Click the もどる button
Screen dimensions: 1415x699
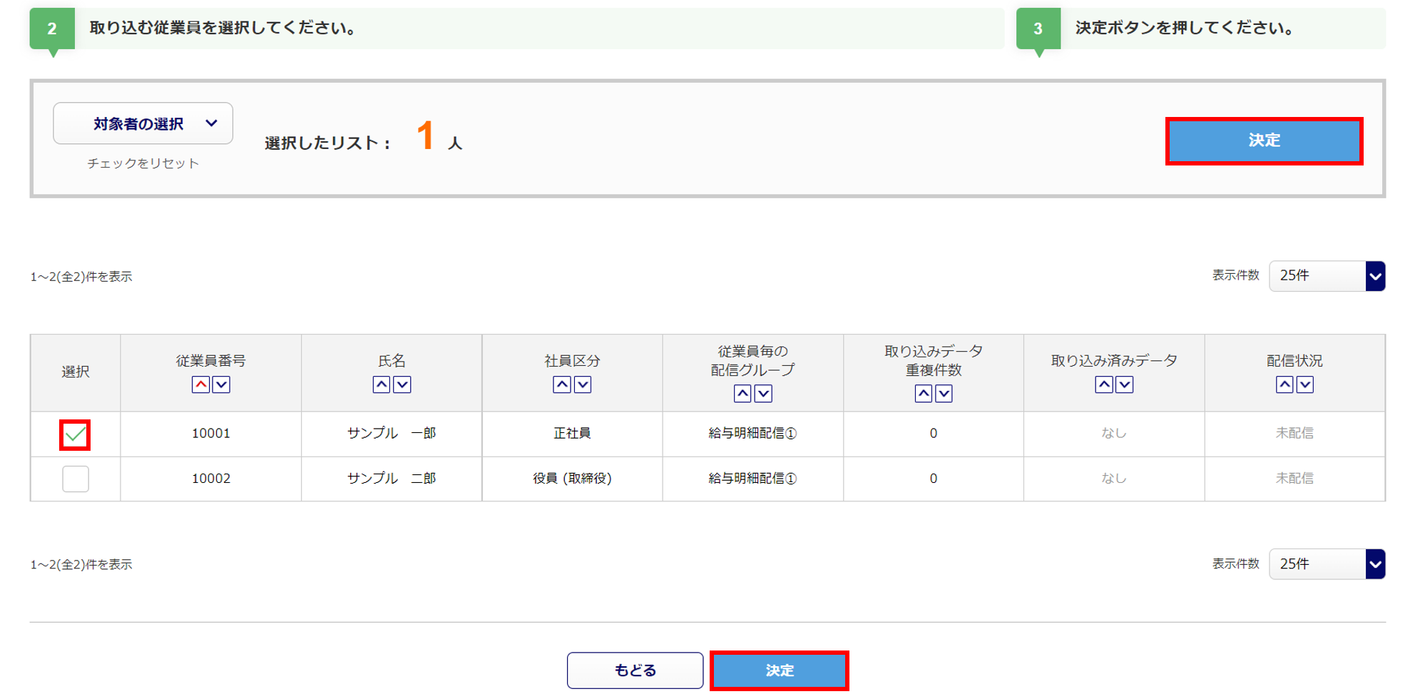pos(635,670)
